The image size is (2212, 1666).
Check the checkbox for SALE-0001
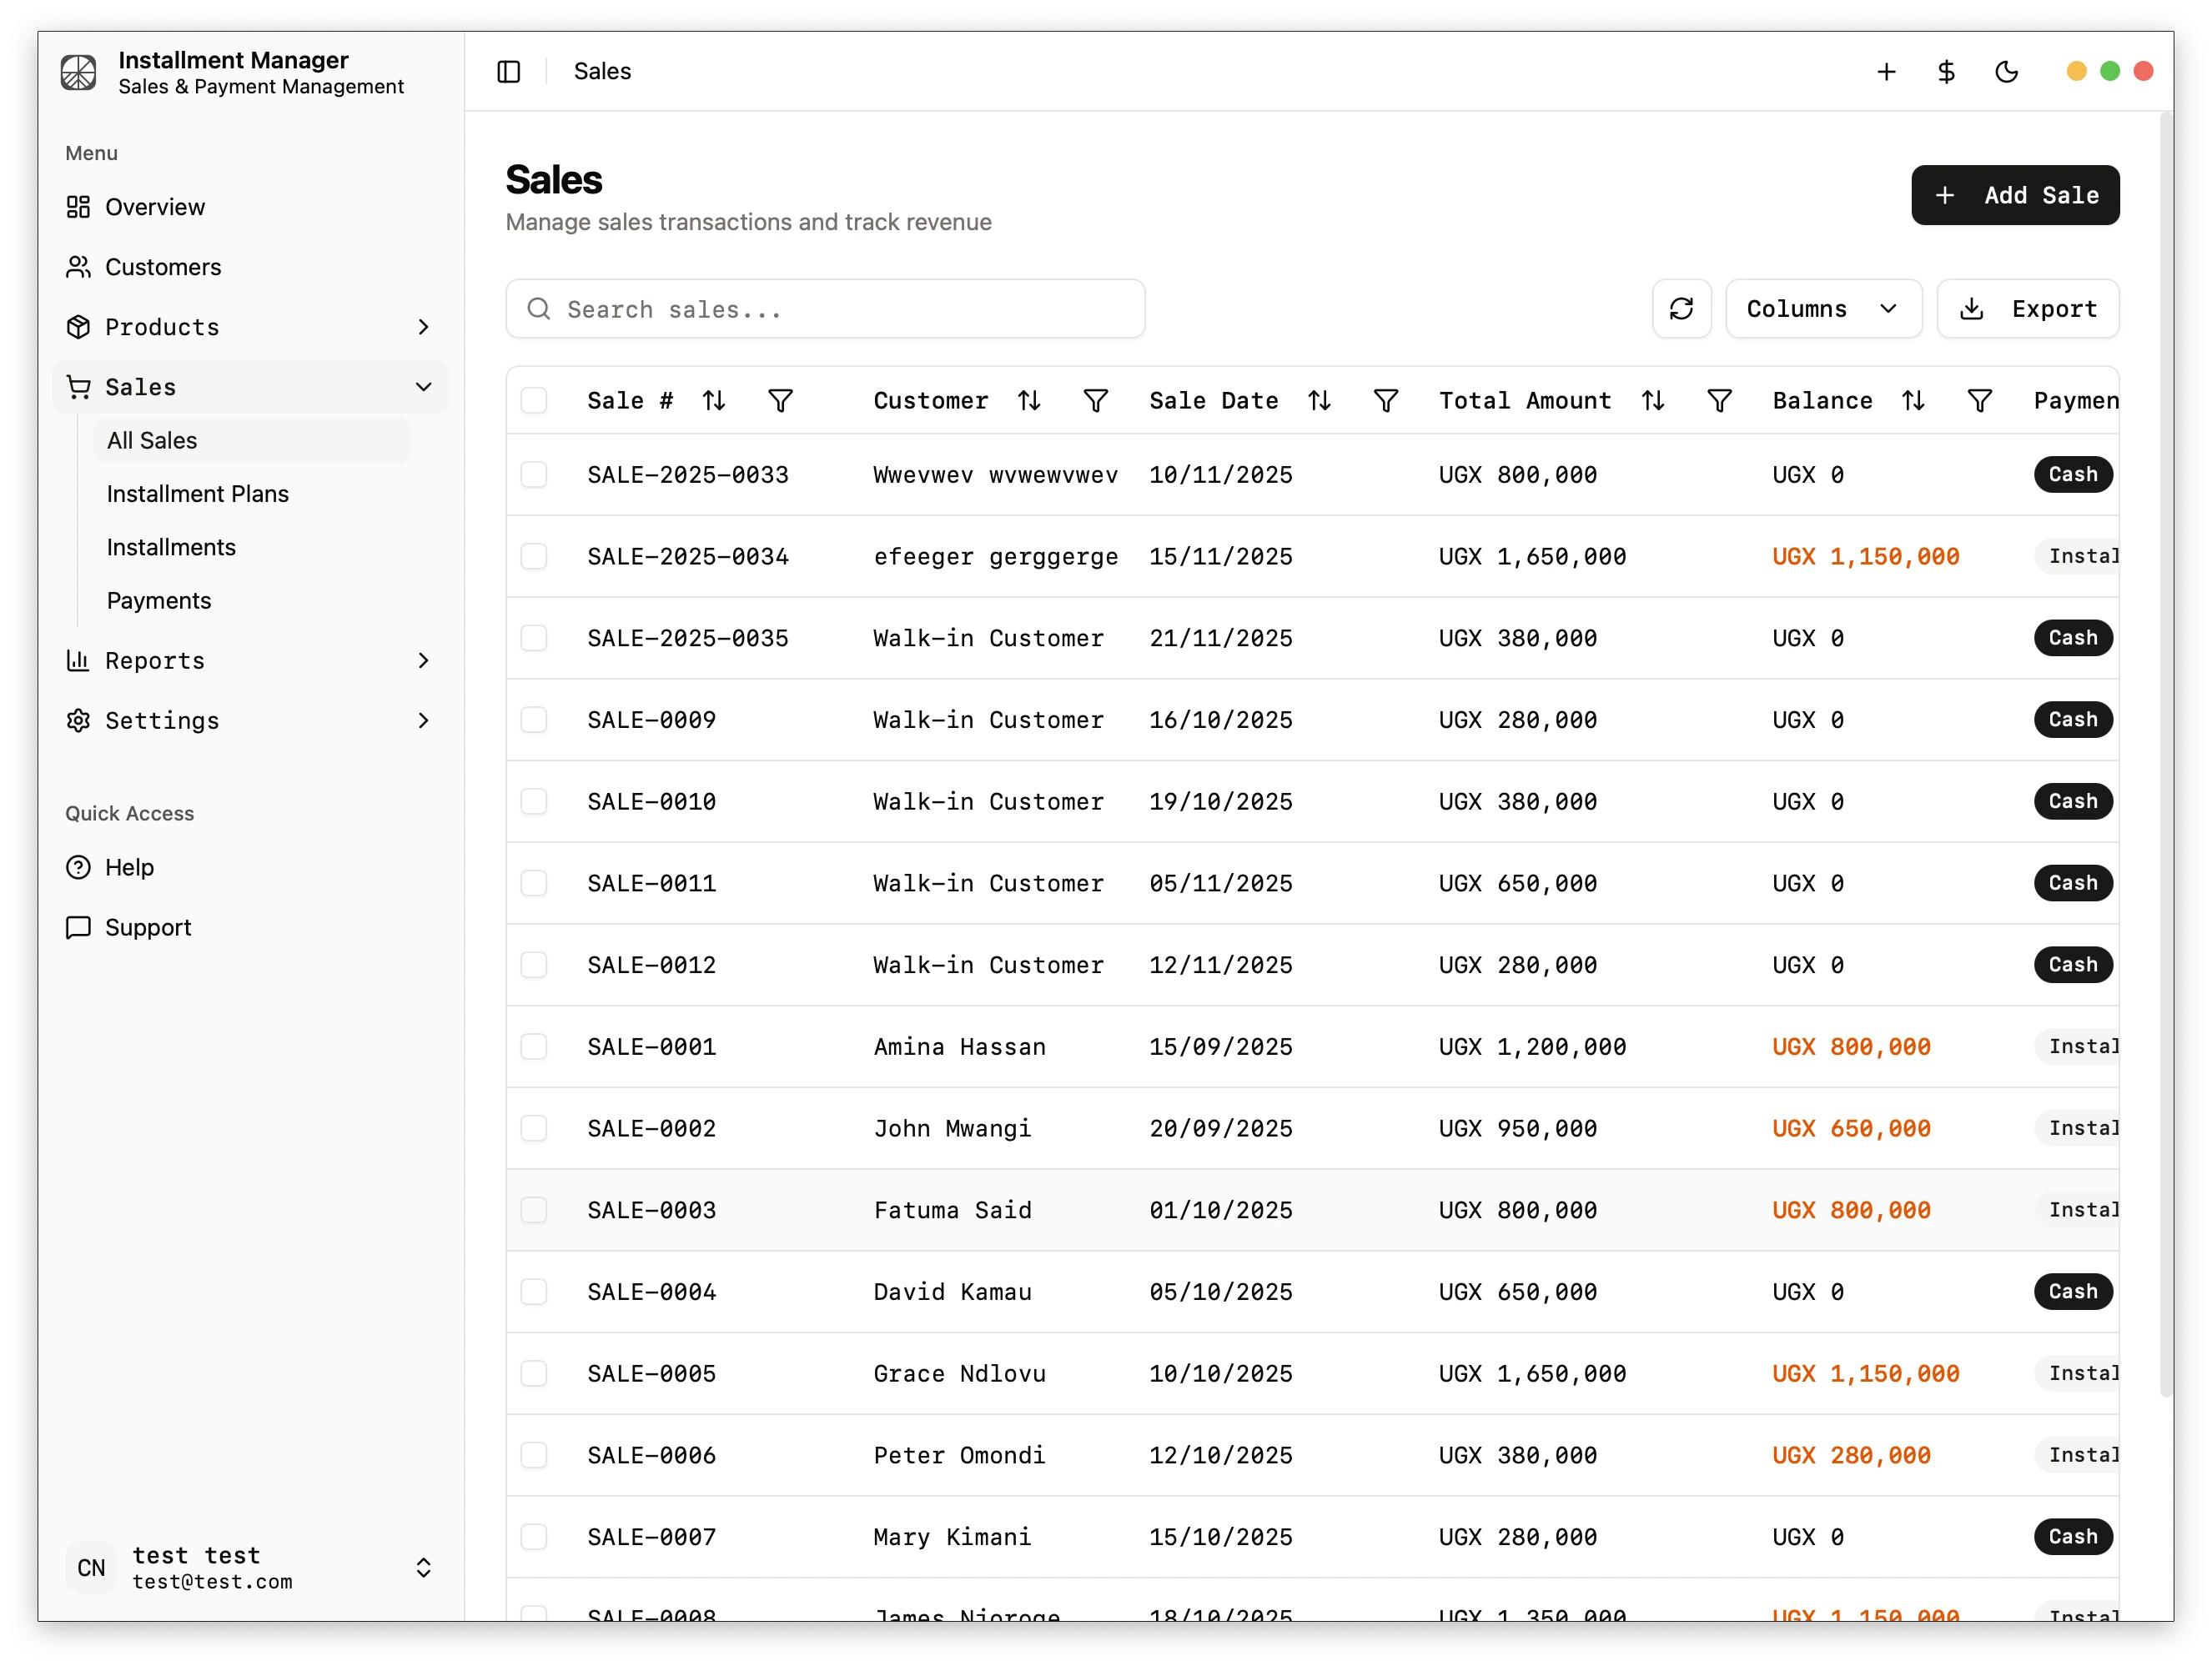(x=535, y=1046)
